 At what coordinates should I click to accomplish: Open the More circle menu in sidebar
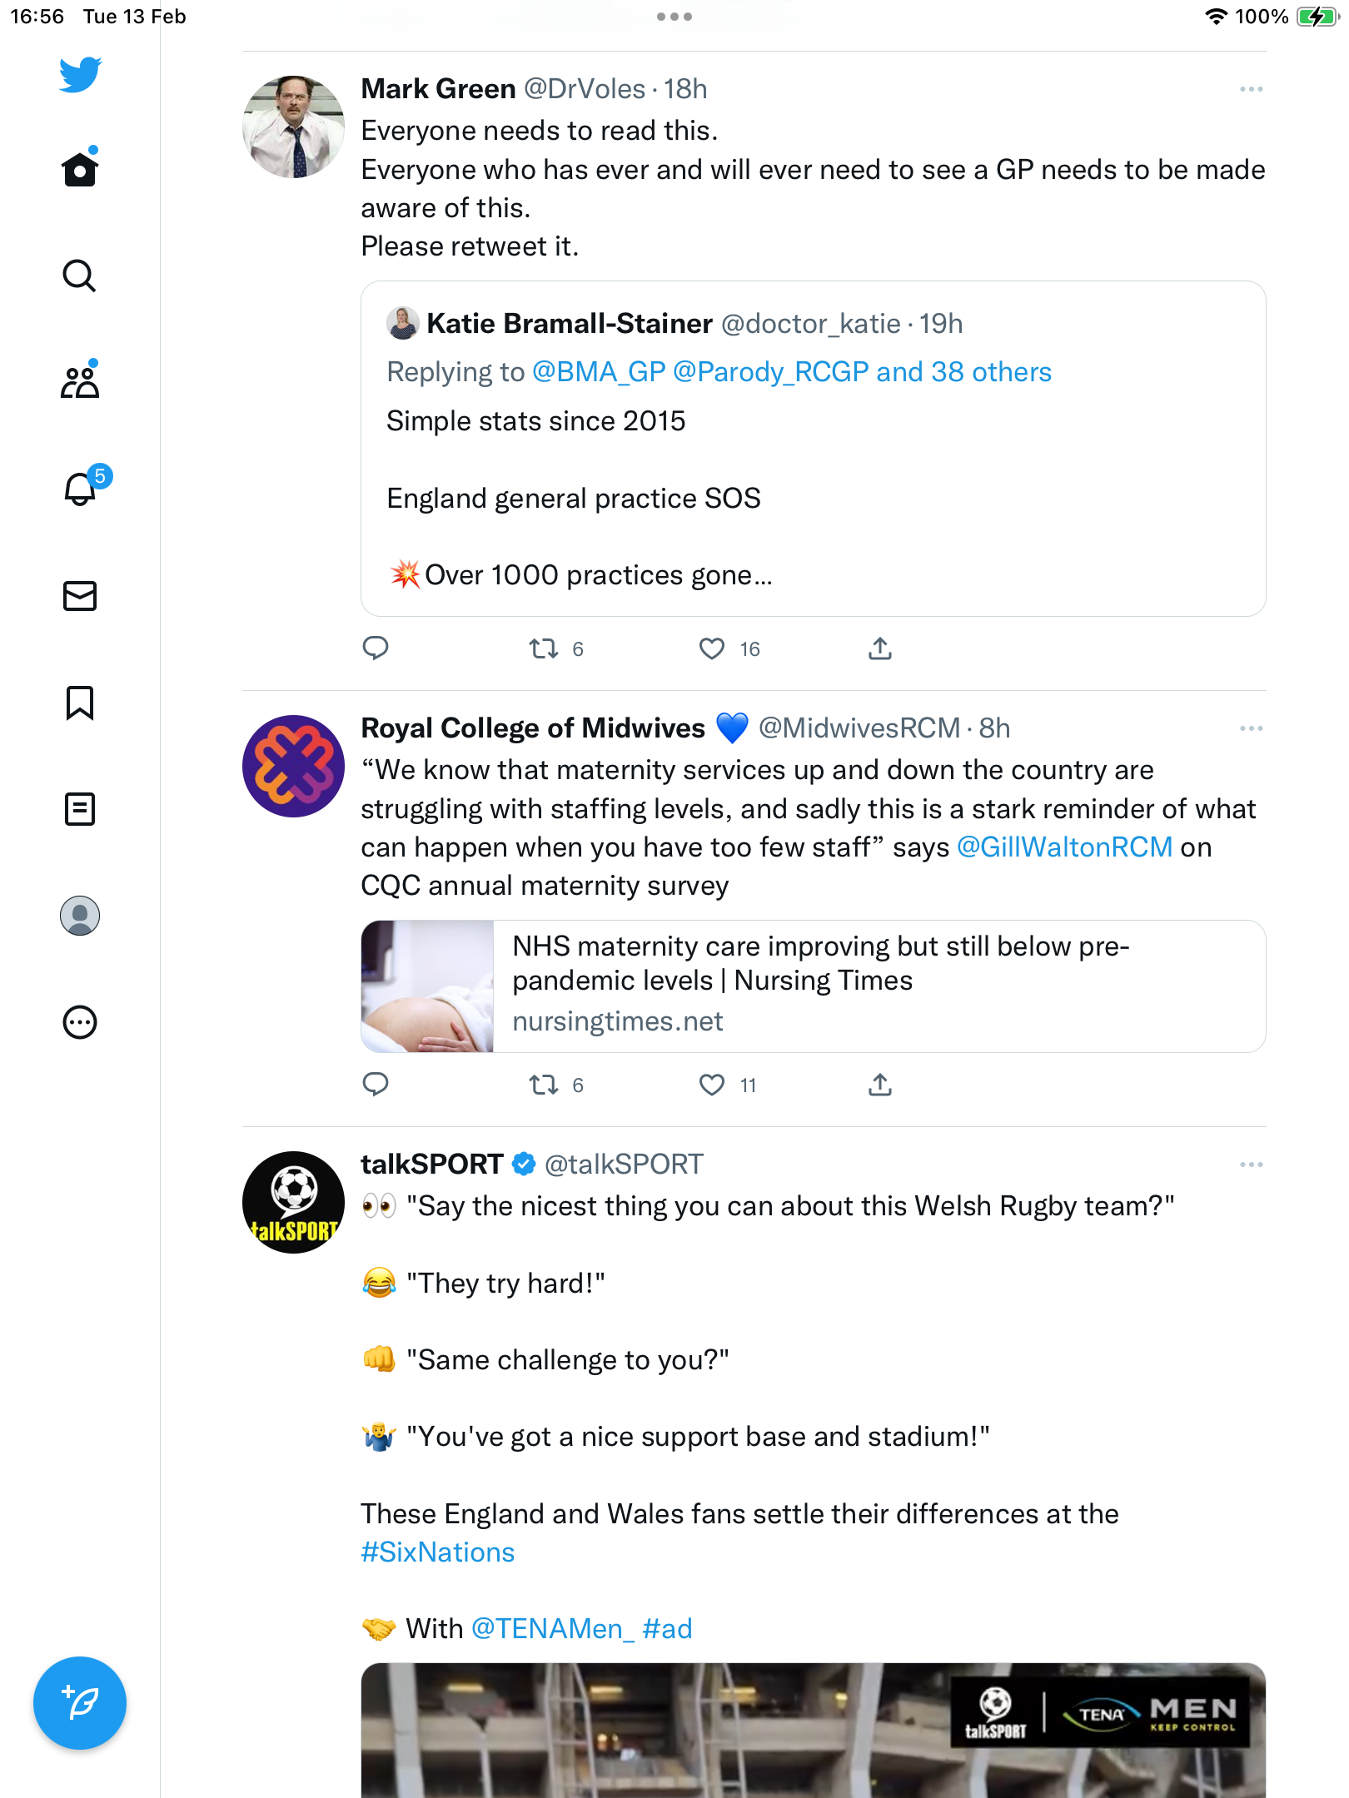pyautogui.click(x=80, y=1022)
